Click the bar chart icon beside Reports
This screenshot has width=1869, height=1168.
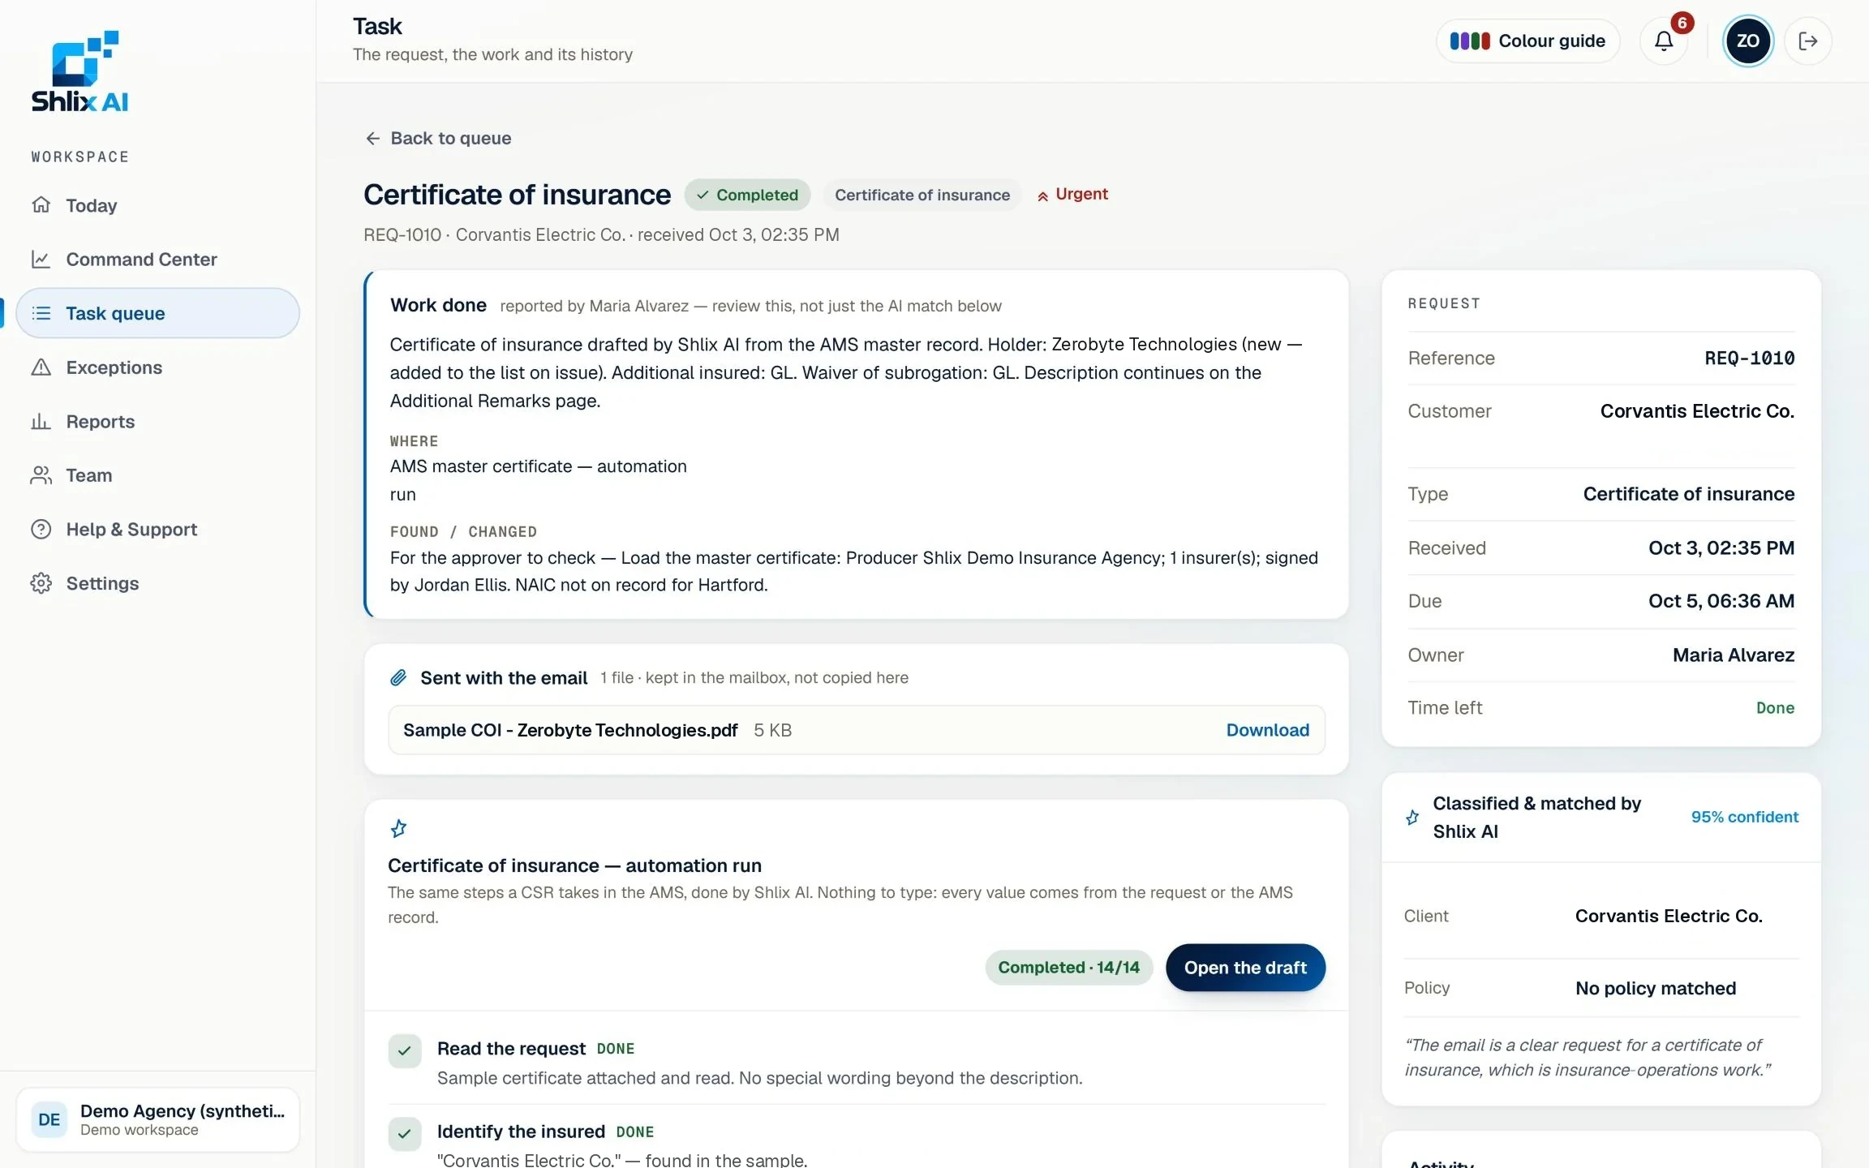click(x=41, y=422)
